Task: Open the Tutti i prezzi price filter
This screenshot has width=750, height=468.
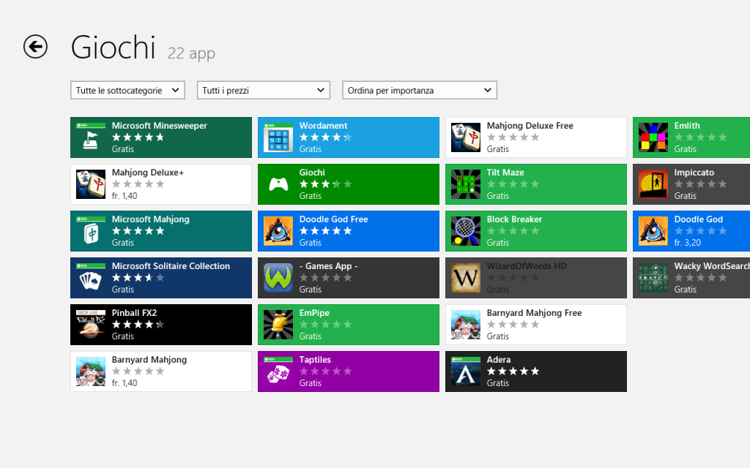Action: pyautogui.click(x=264, y=90)
